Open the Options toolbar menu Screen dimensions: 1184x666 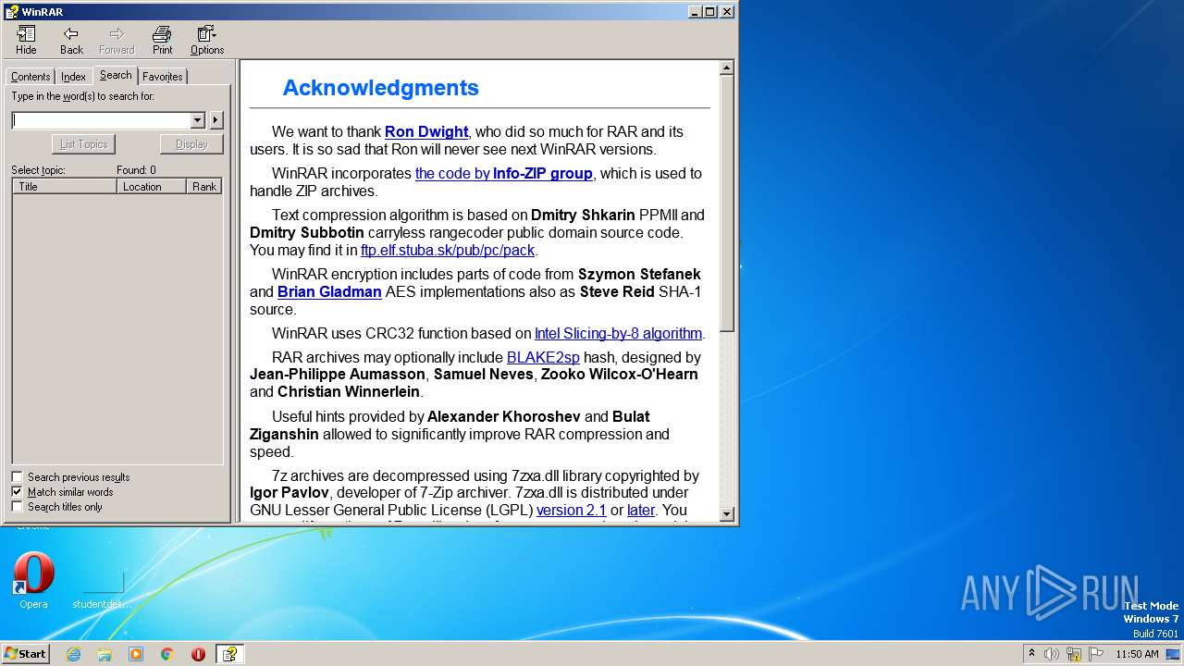pyautogui.click(x=207, y=40)
